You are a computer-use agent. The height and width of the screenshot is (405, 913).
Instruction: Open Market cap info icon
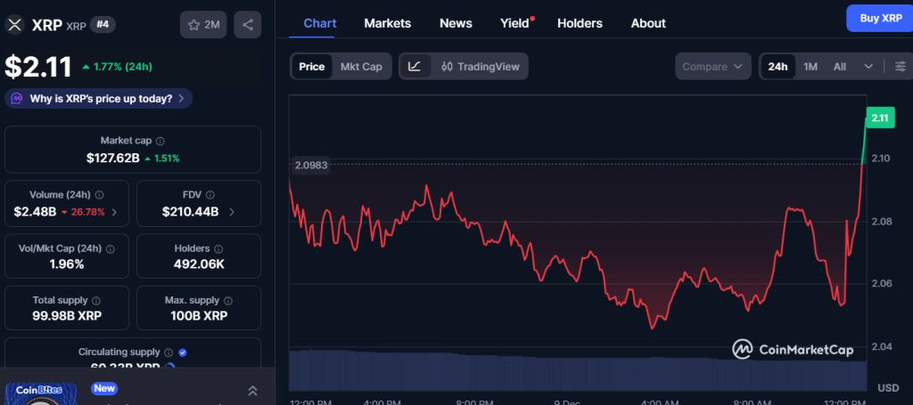(160, 142)
